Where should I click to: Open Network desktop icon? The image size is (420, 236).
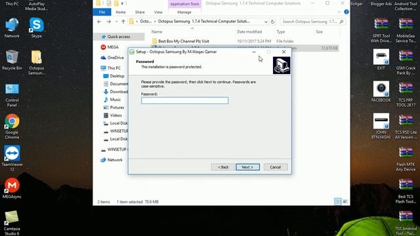point(12,28)
